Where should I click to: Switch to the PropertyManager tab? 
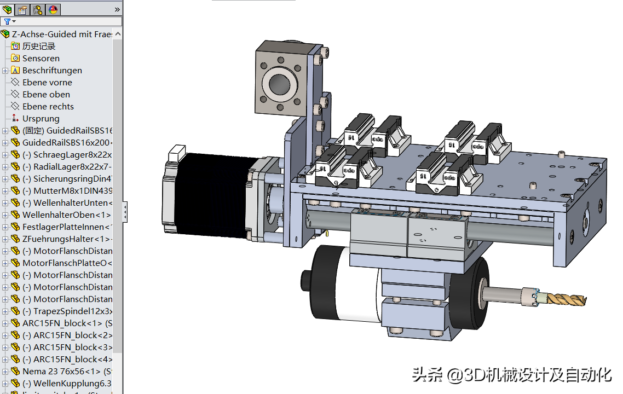pos(22,9)
